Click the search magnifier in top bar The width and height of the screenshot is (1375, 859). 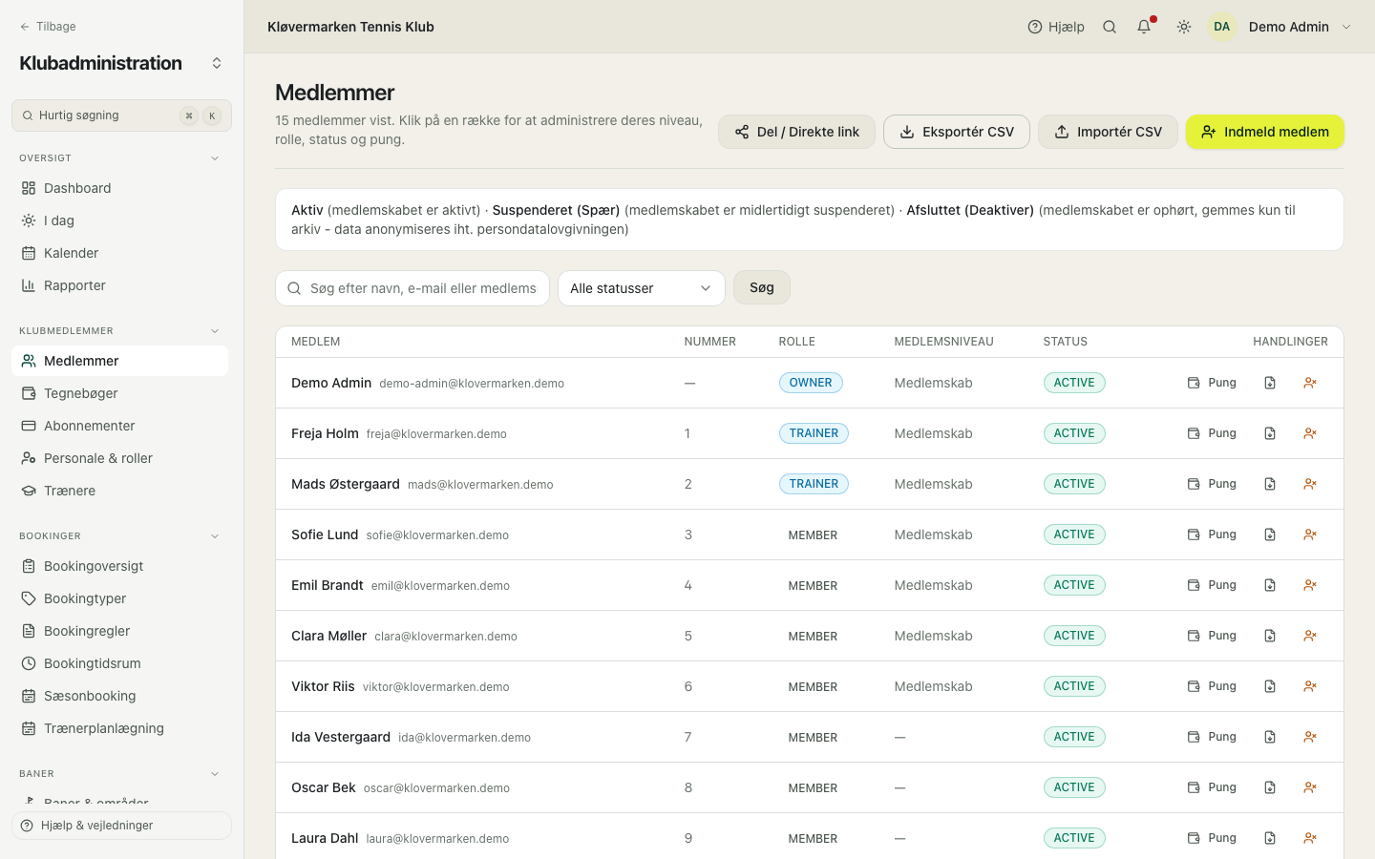click(1110, 27)
